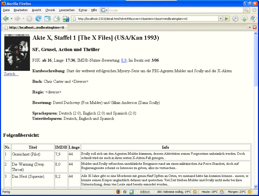Open the History clock icon

click(235, 19)
